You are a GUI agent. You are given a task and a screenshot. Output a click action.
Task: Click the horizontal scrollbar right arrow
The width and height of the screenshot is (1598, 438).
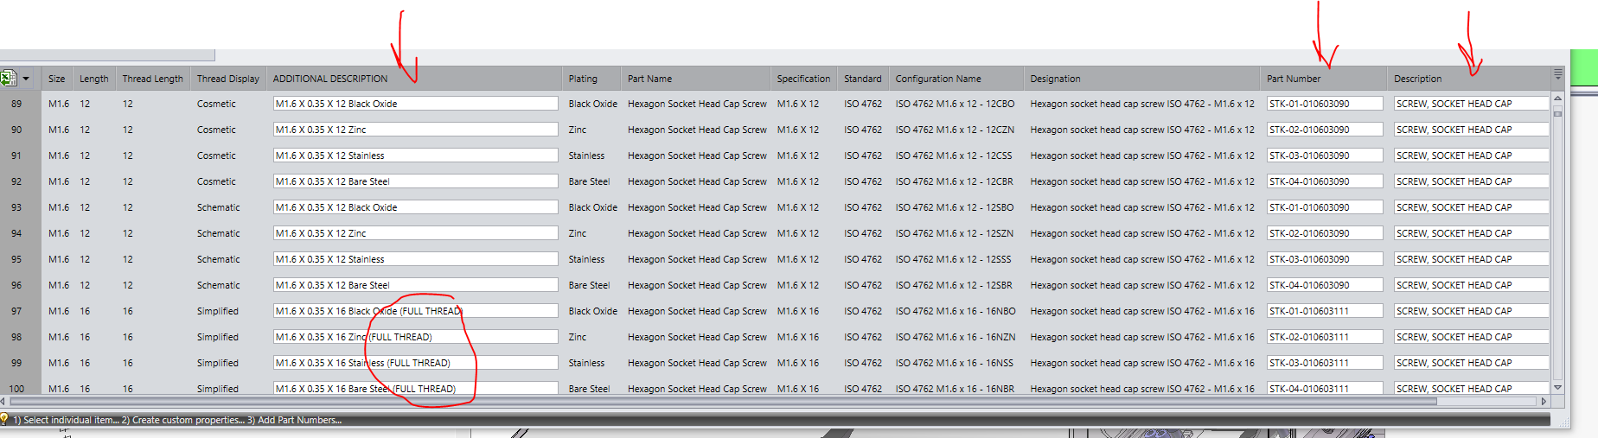[1544, 401]
